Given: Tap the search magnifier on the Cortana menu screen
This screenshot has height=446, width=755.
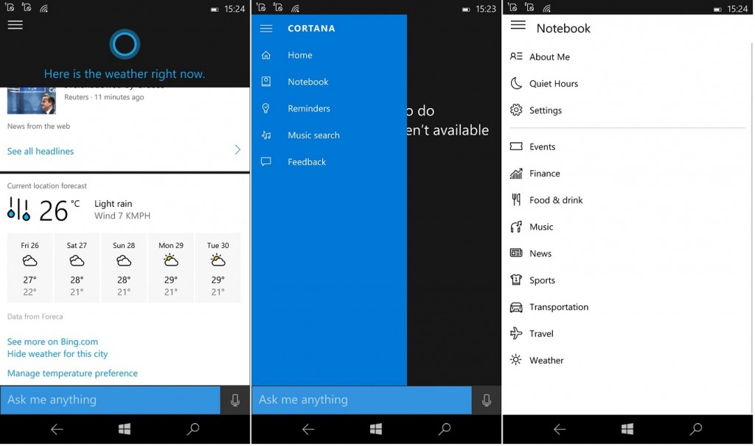Looking at the screenshot, I should click(x=445, y=428).
